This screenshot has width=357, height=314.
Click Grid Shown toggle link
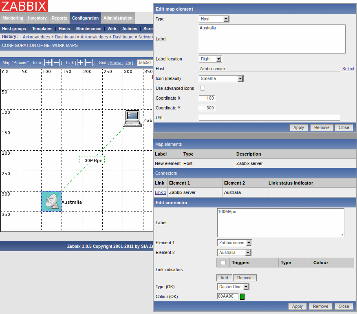pos(116,62)
